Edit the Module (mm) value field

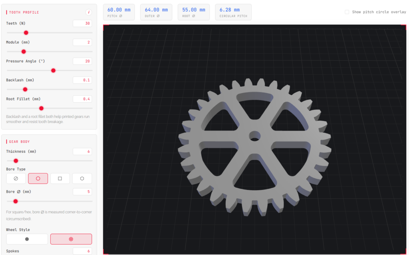(82, 42)
